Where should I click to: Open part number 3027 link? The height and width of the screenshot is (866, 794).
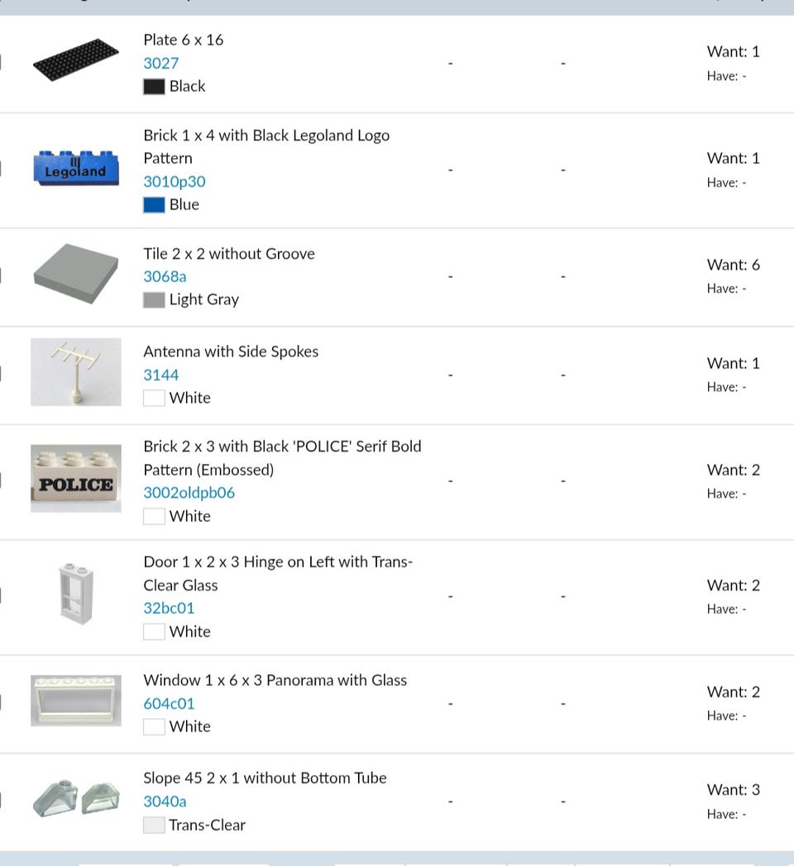coord(160,63)
